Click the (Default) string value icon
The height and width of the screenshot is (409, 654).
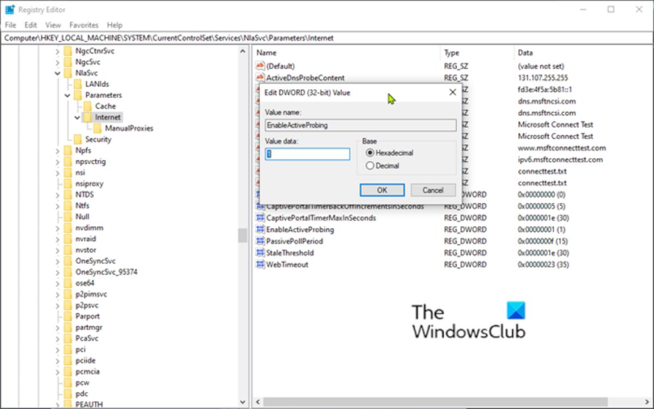[260, 66]
